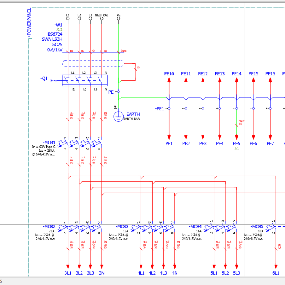
Task: Follow the /2.2 cross-reference under -W1
Action: pos(59,29)
